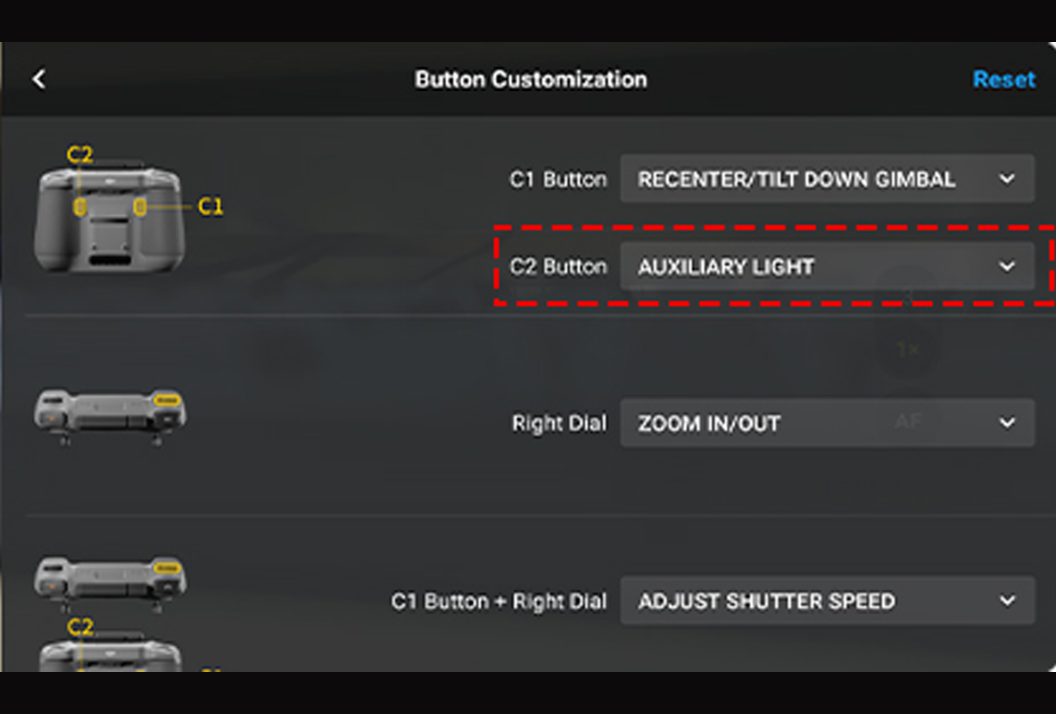Open the ZOOM IN/OUT dropdown

click(x=827, y=423)
